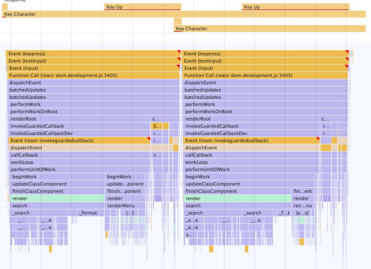Click the left Event (textInput) bar

click(x=93, y=61)
